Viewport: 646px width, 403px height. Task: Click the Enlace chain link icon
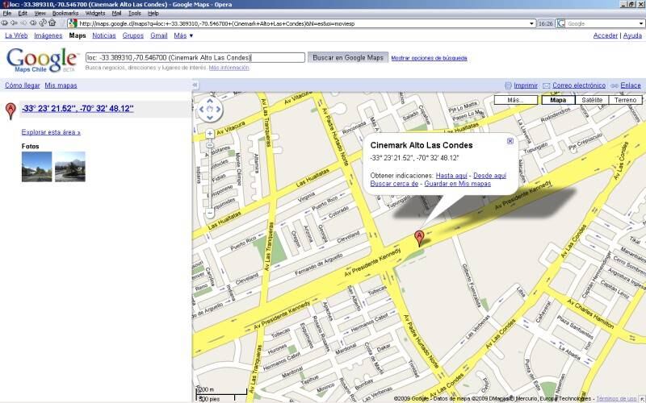tap(615, 85)
